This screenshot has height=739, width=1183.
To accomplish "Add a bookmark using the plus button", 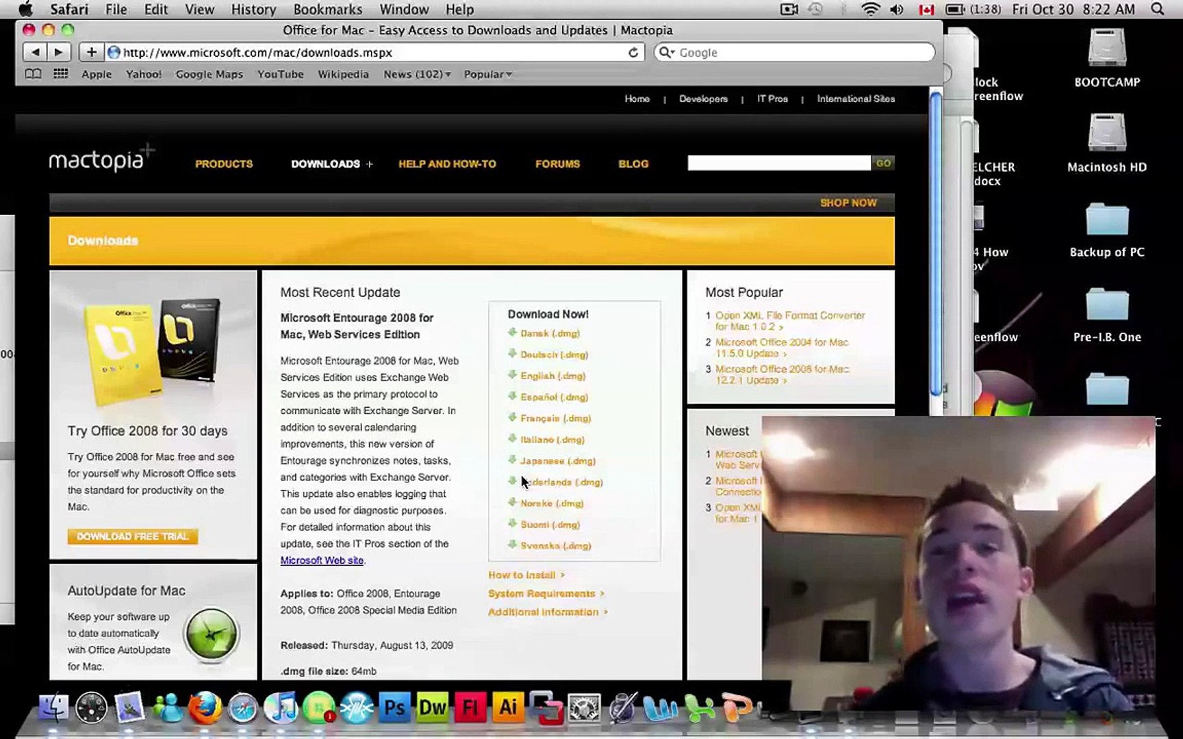I will click(x=91, y=52).
